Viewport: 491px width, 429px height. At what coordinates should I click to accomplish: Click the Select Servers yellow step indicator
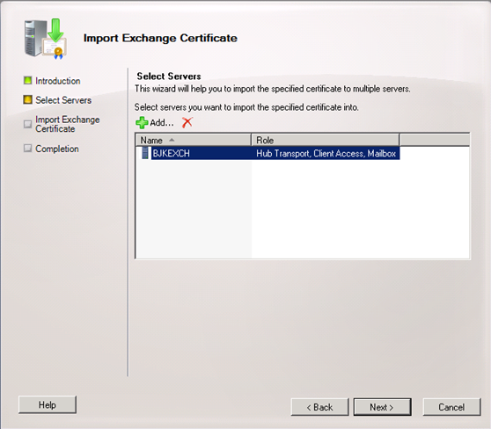27,100
